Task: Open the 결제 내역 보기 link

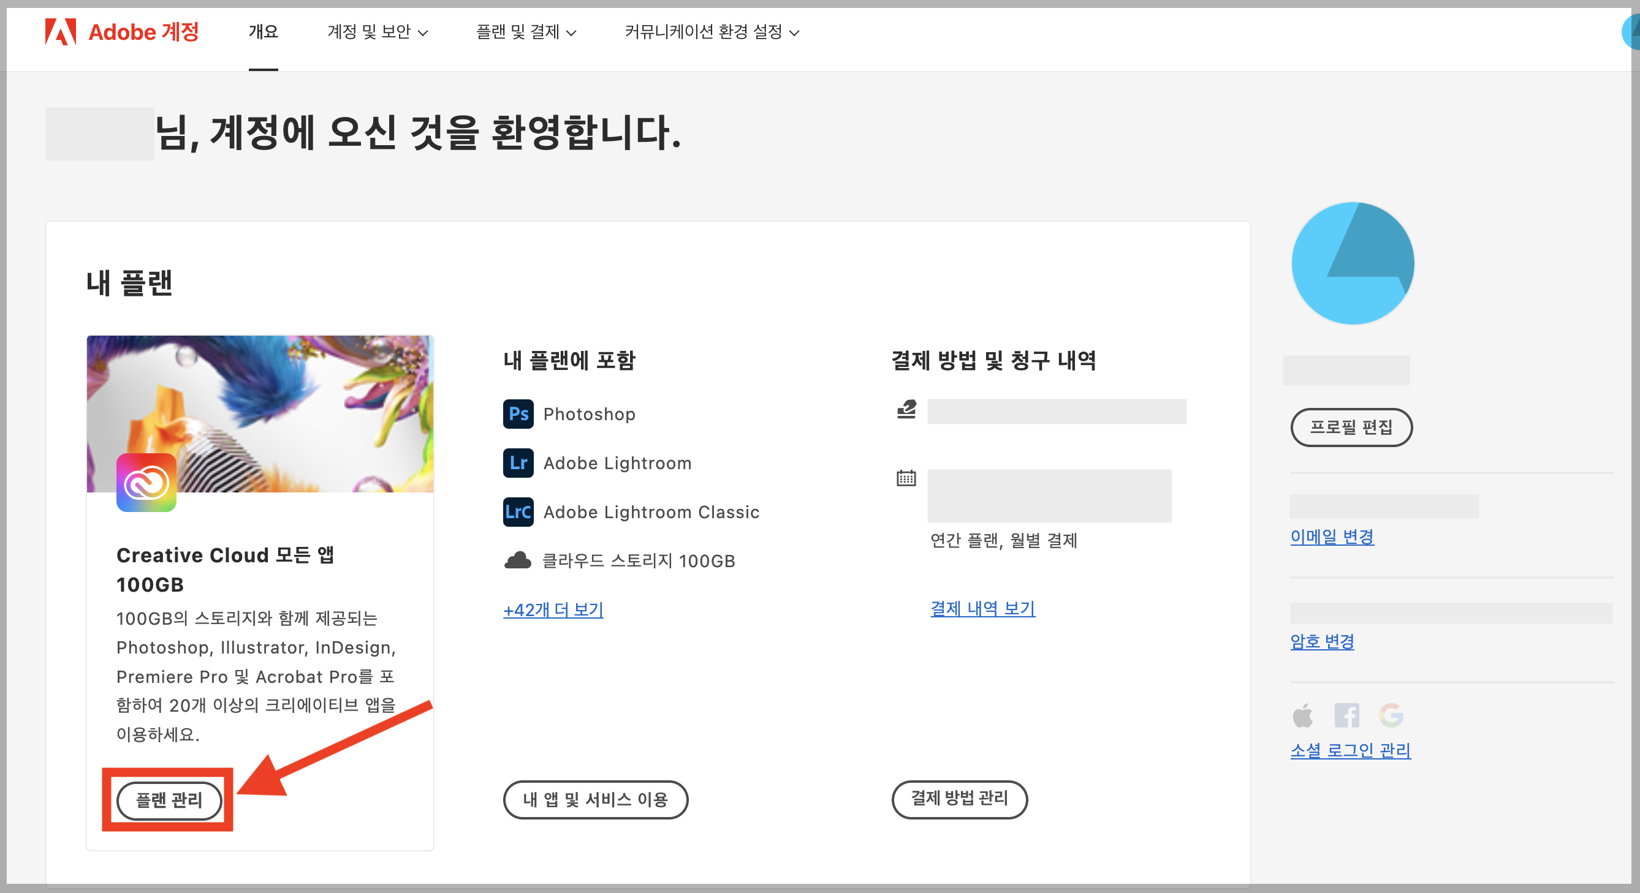Action: 982,609
